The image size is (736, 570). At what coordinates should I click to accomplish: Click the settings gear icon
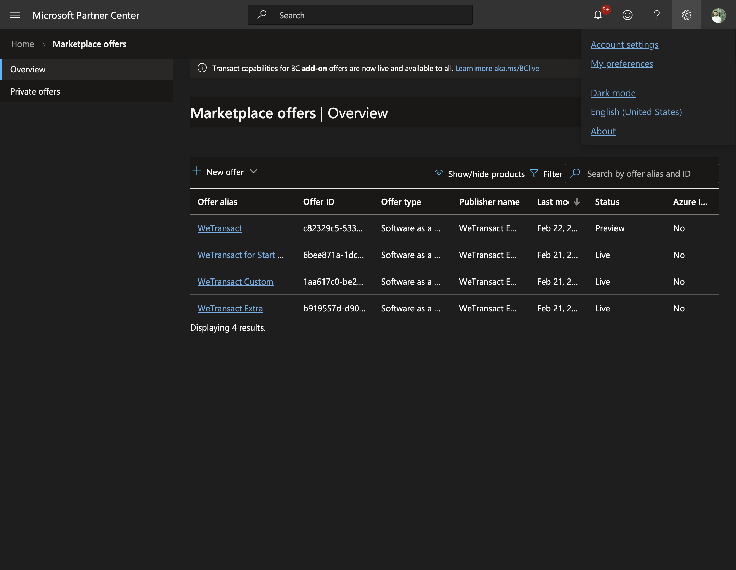point(687,15)
